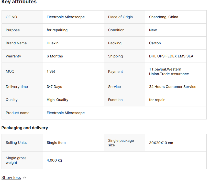Select the 30X20X10 cm package size value
Viewport: 211px width, 181px height.
[x=161, y=143]
